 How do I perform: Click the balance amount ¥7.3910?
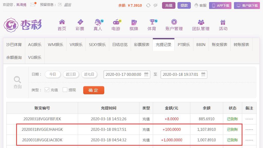[135, 5]
